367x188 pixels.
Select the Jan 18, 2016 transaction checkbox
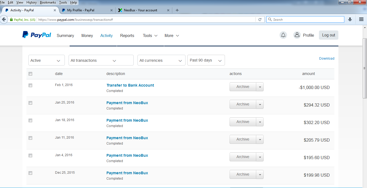point(30,121)
